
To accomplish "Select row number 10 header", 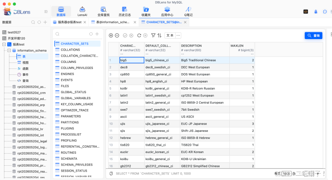I will click(x=114, y=124).
